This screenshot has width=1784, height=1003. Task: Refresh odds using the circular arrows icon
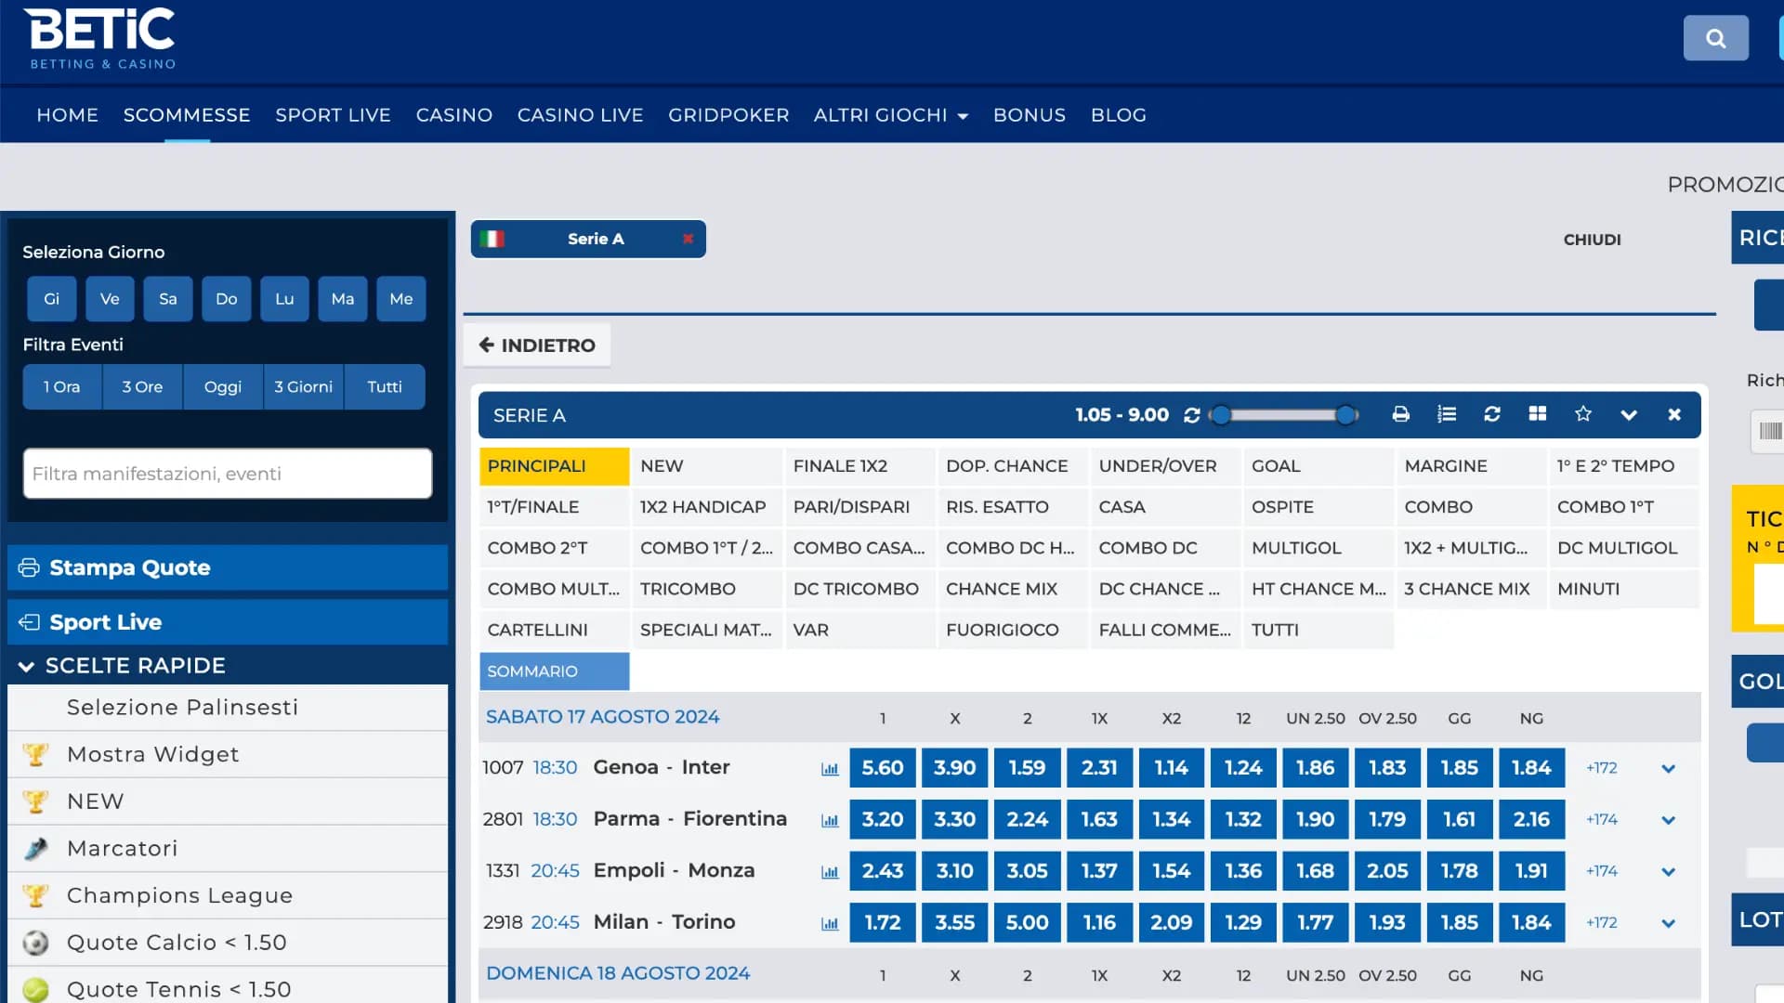point(1492,415)
